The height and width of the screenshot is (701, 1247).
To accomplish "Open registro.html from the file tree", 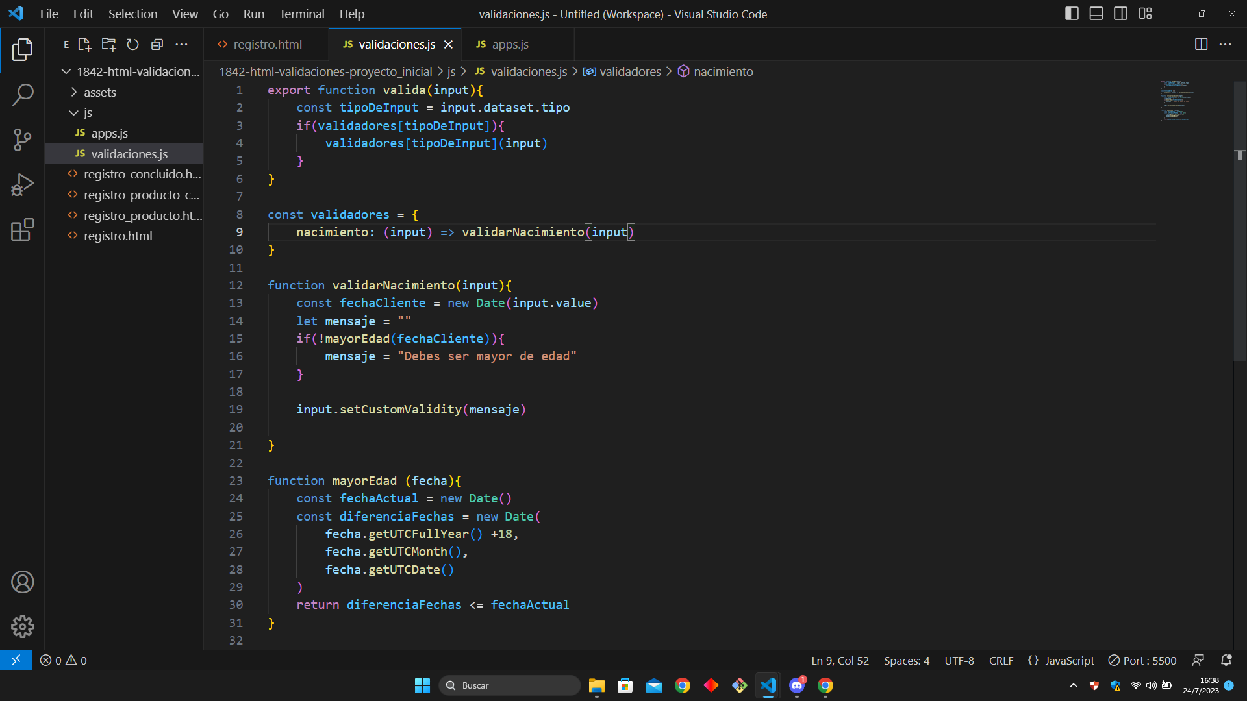I will click(124, 236).
